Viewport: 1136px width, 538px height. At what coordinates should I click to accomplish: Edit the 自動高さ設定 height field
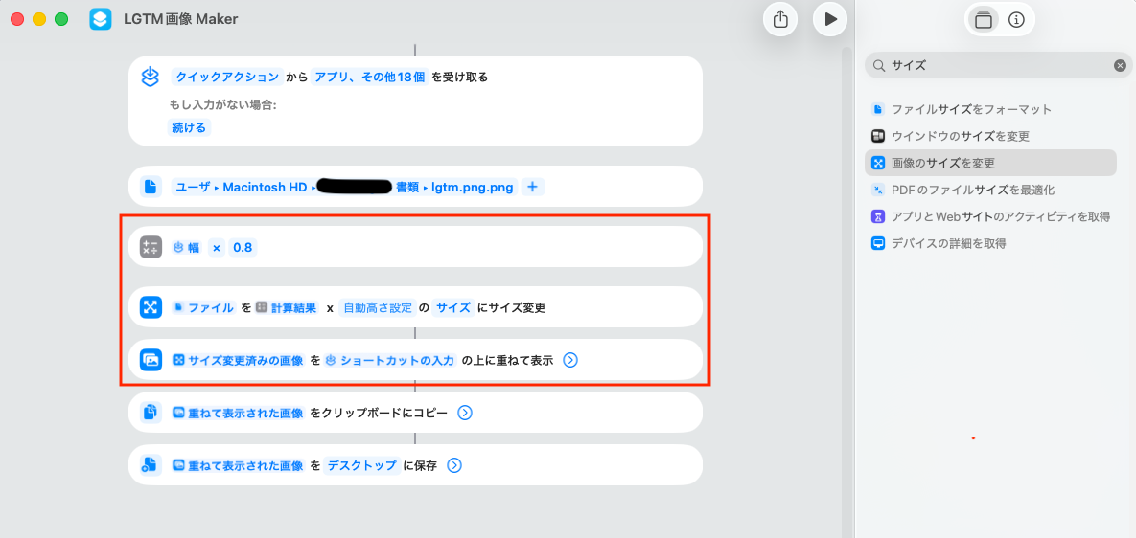(x=377, y=307)
